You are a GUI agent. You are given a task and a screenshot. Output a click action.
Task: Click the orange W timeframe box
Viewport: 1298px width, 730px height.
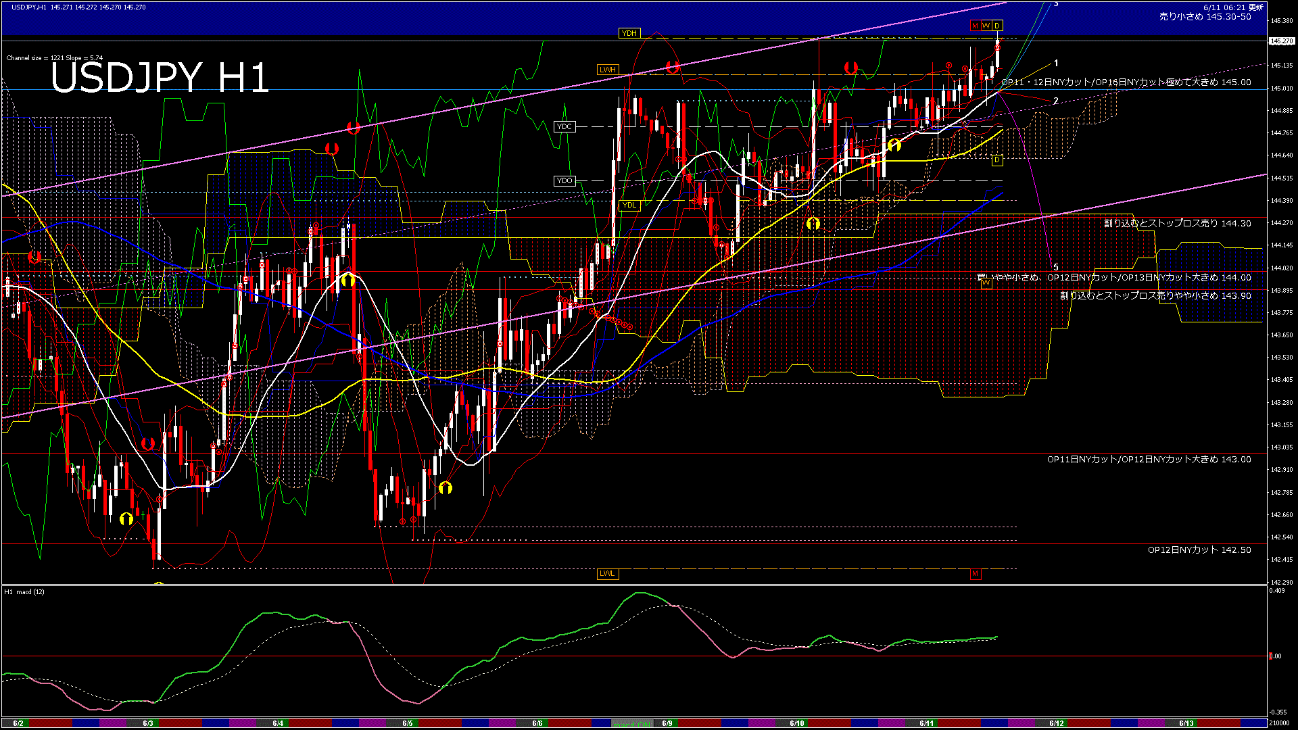[986, 26]
